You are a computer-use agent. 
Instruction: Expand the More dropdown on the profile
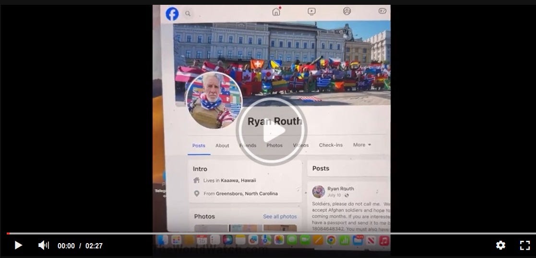point(362,145)
